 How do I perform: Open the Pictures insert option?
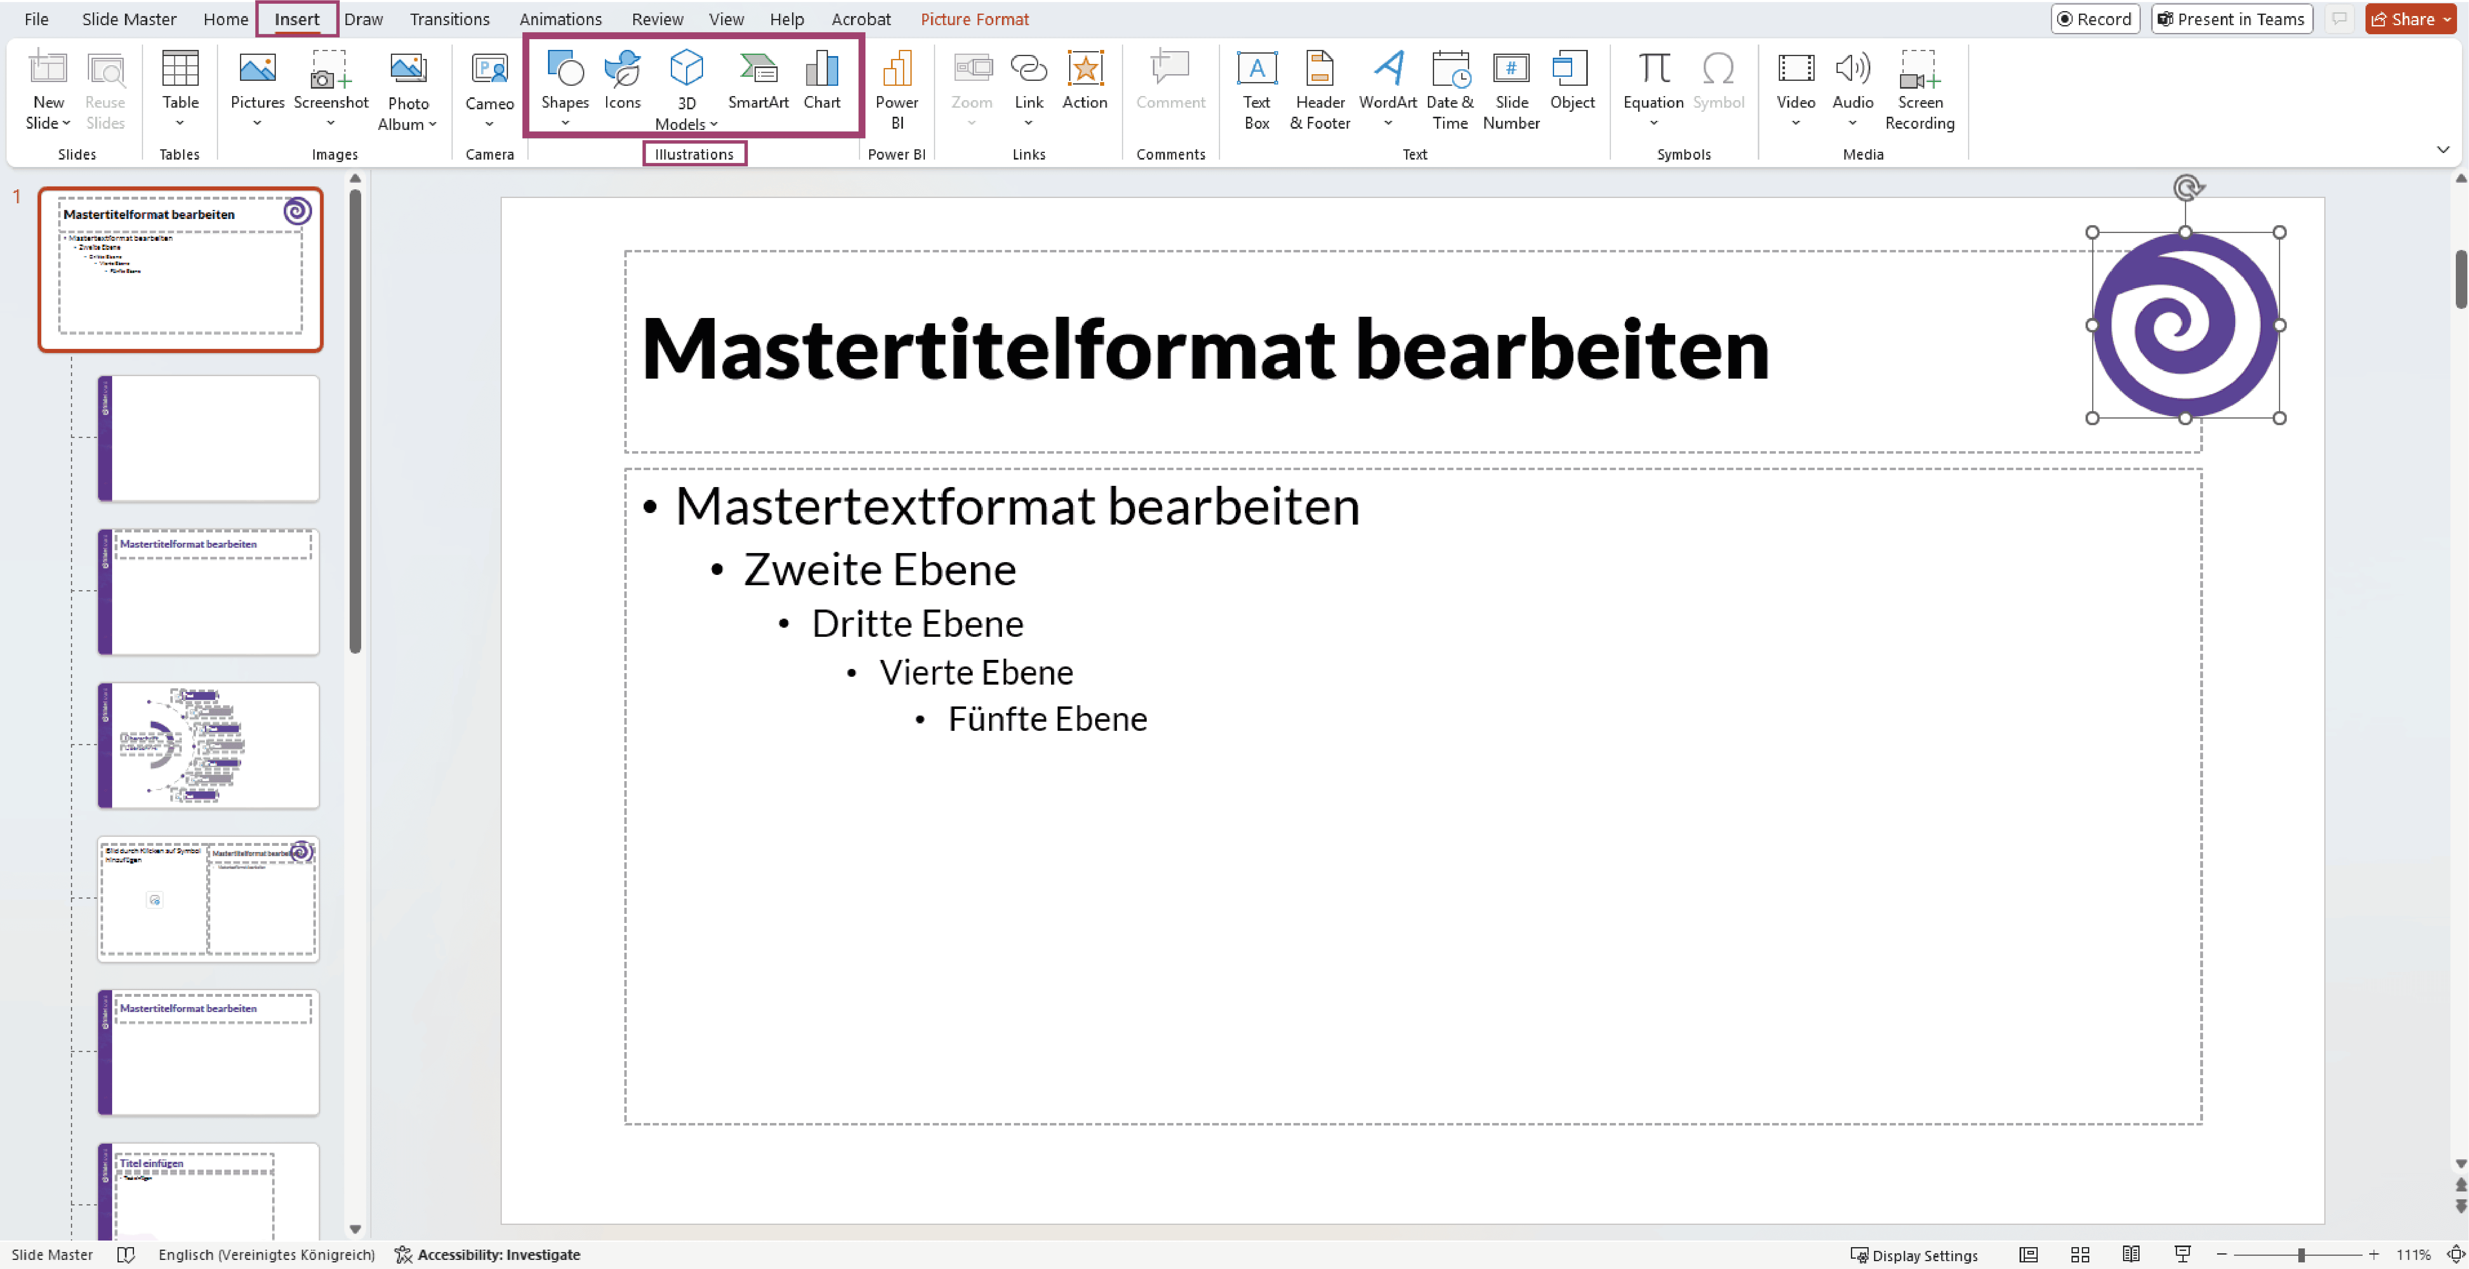(257, 89)
